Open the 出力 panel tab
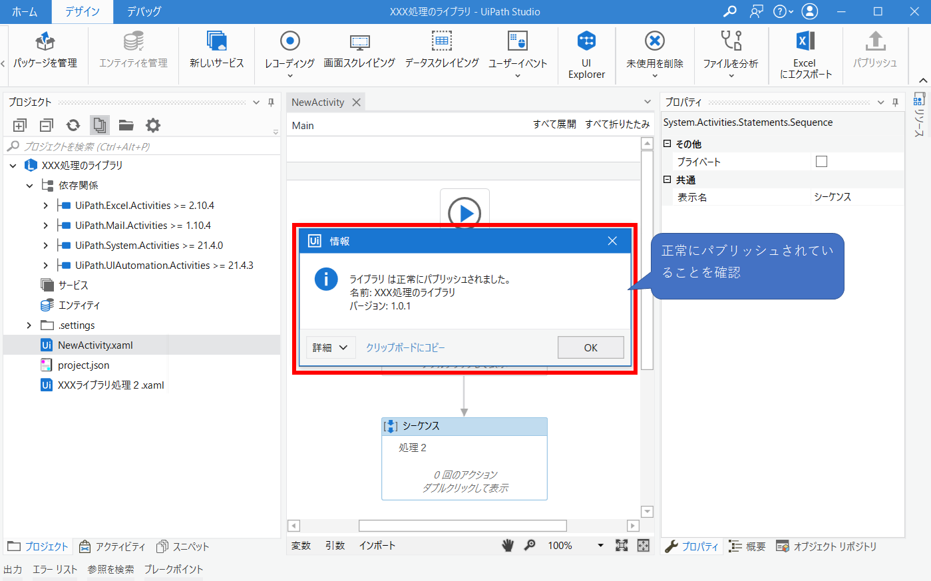 [x=13, y=569]
